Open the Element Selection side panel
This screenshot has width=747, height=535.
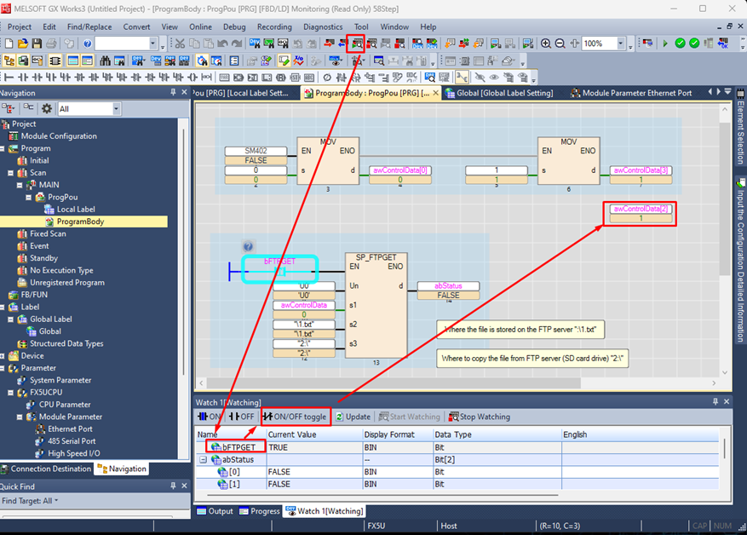741,128
